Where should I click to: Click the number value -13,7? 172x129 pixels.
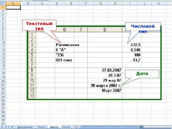click(136, 60)
